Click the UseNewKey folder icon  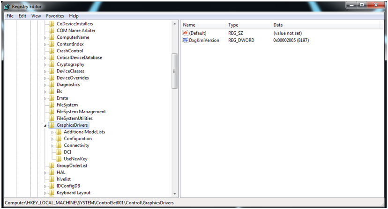pyautogui.click(x=59, y=159)
